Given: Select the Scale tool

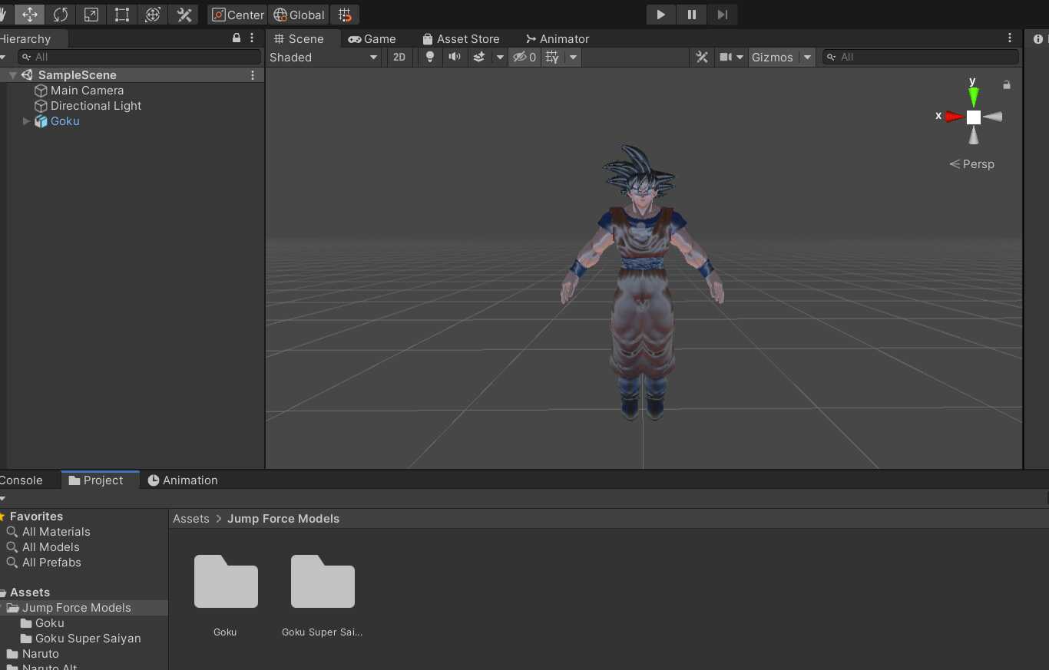Looking at the screenshot, I should [x=91, y=15].
